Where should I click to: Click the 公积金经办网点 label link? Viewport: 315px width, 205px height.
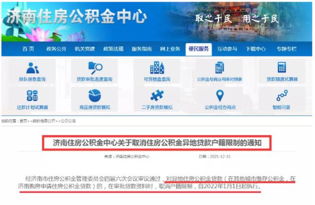point(220,107)
